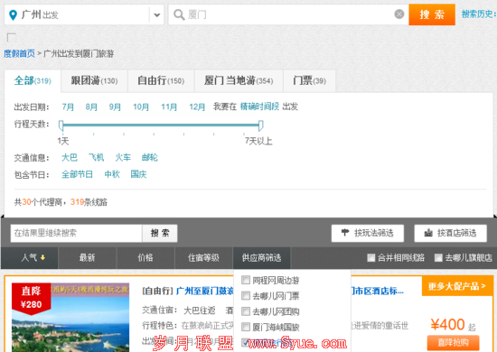This screenshot has height=352, width=497.
Task: Switch to the 门票(39) tab
Action: point(309,80)
